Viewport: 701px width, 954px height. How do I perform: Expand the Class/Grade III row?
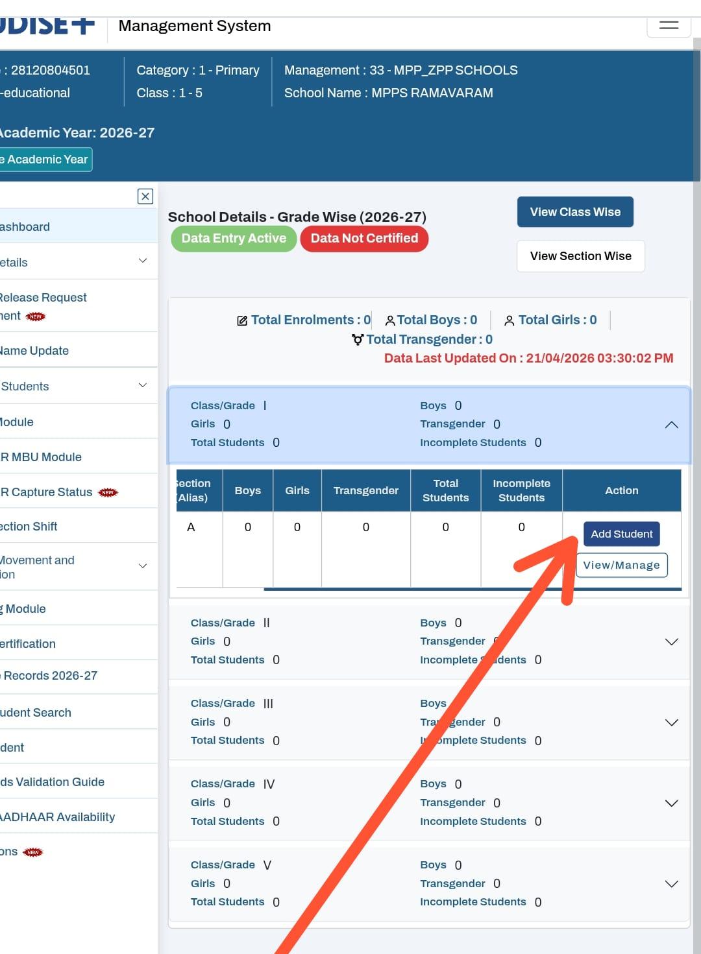click(x=671, y=722)
